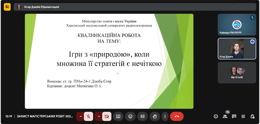The height and width of the screenshot is (124, 260).
Task: Expand video settings chevron next to camera
Action: [99, 116]
